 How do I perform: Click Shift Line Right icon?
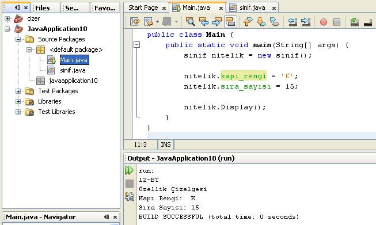pyautogui.click(x=306, y=22)
